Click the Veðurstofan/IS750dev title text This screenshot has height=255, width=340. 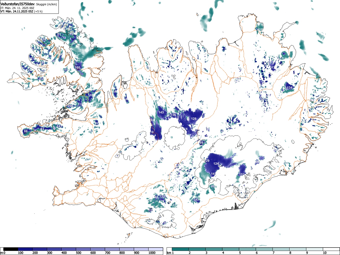18,4
